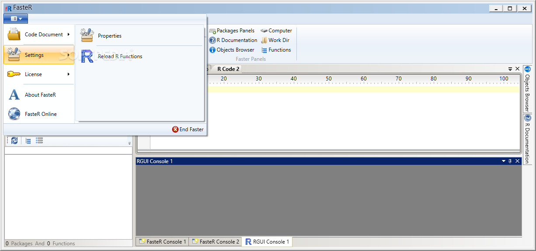Image resolution: width=536 pixels, height=251 pixels.
Task: Expand the Code Document submenu arrow
Action: [69, 35]
